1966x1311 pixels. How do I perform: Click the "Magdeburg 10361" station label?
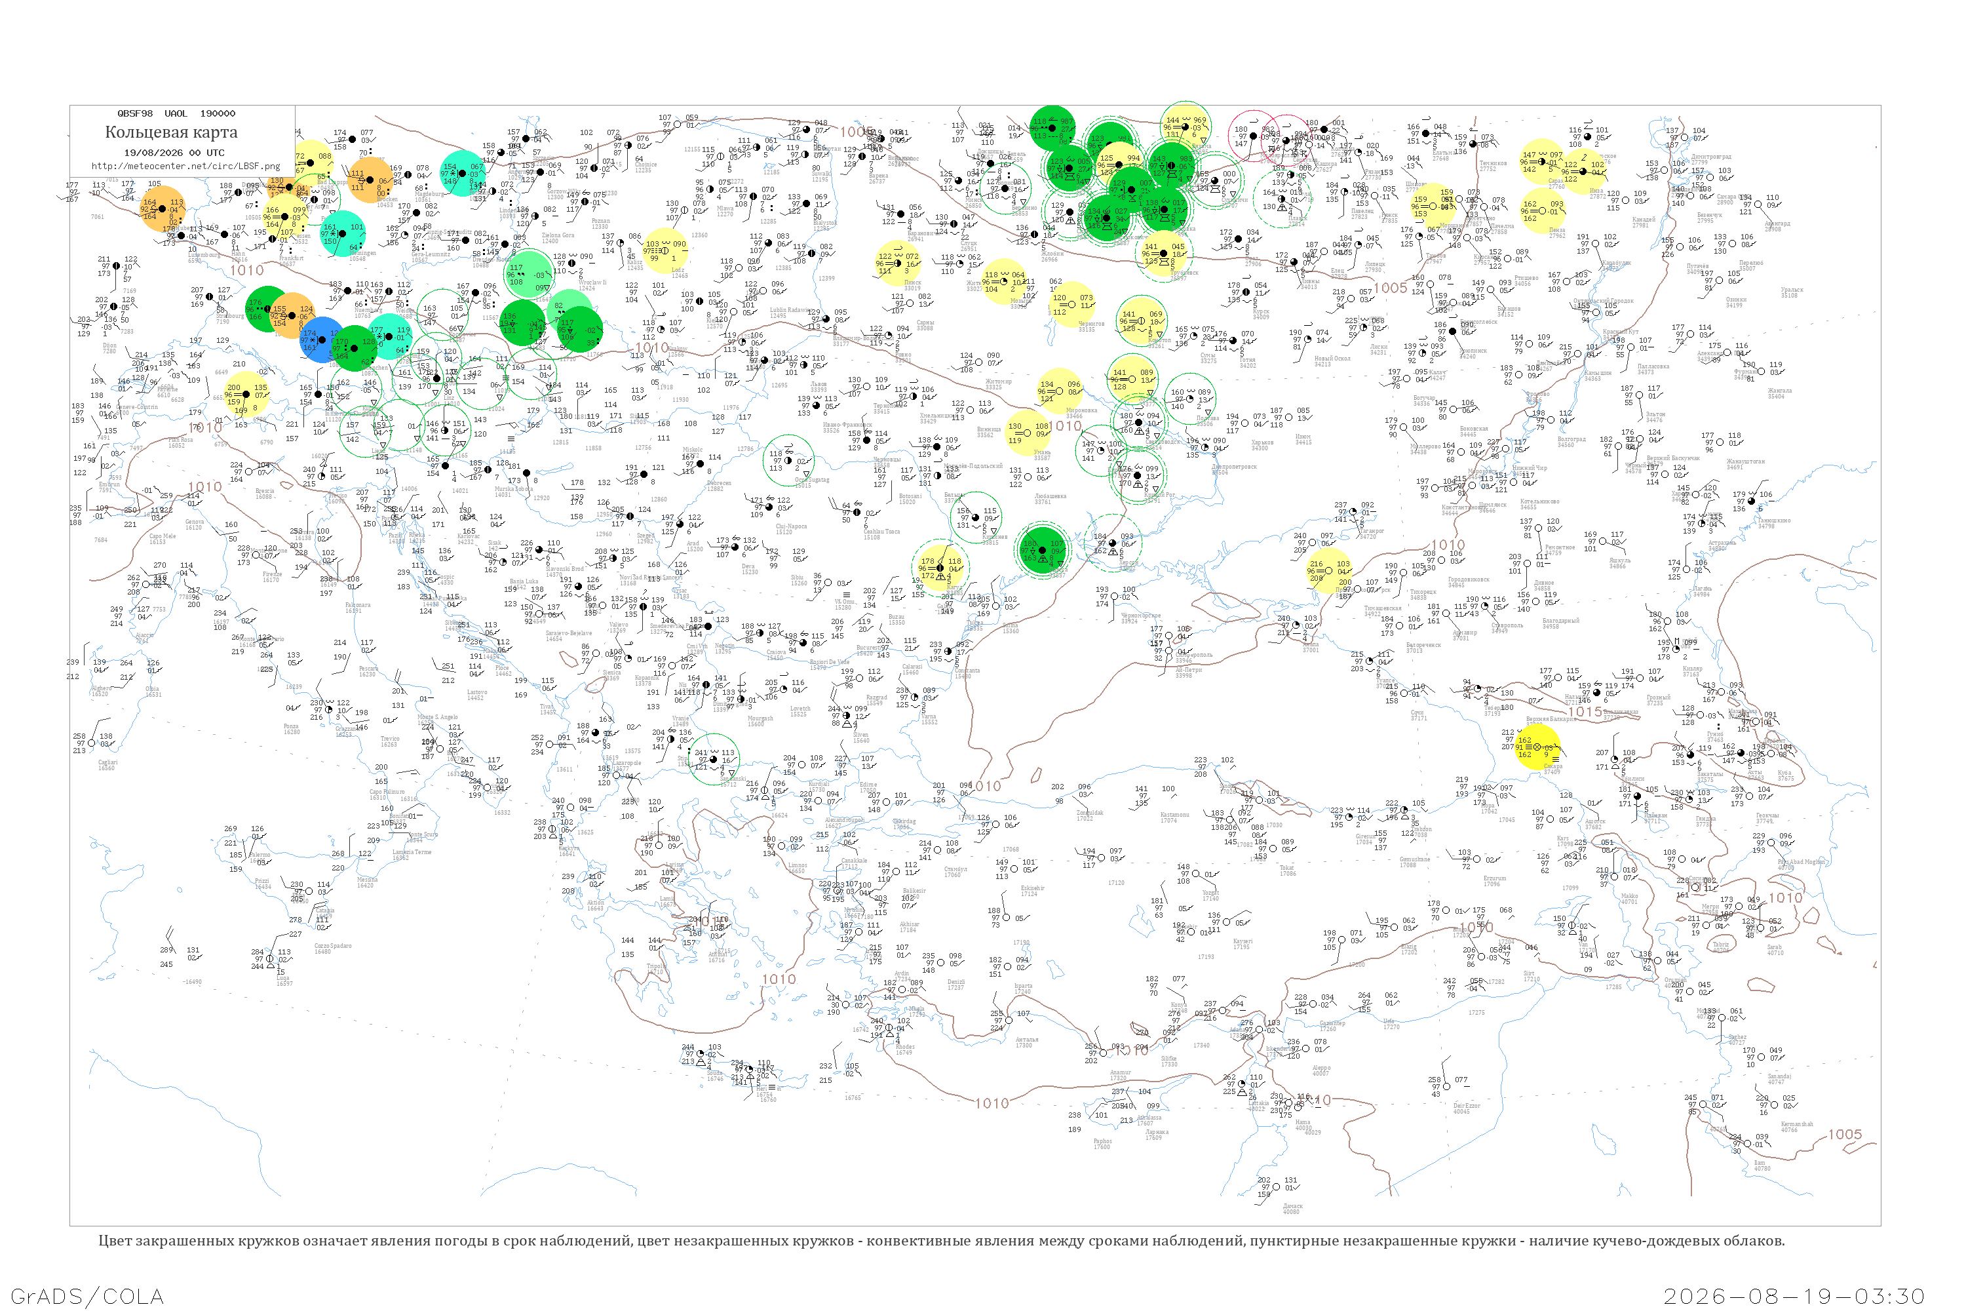(430, 197)
